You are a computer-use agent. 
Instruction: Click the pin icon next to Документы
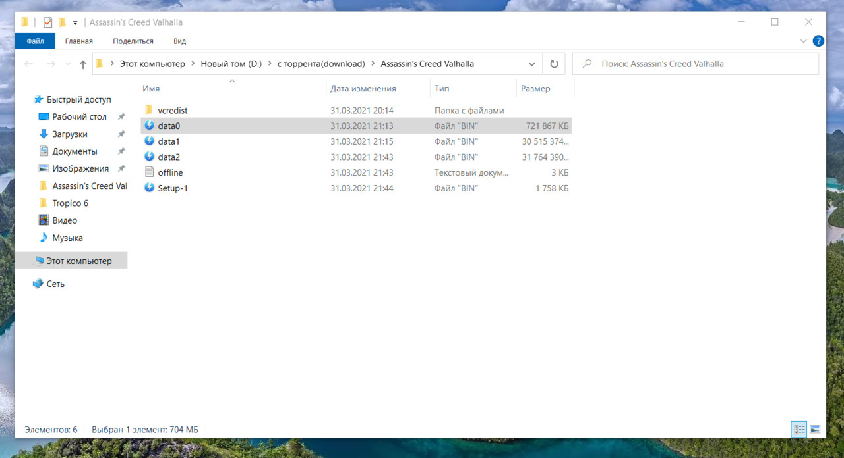(121, 151)
